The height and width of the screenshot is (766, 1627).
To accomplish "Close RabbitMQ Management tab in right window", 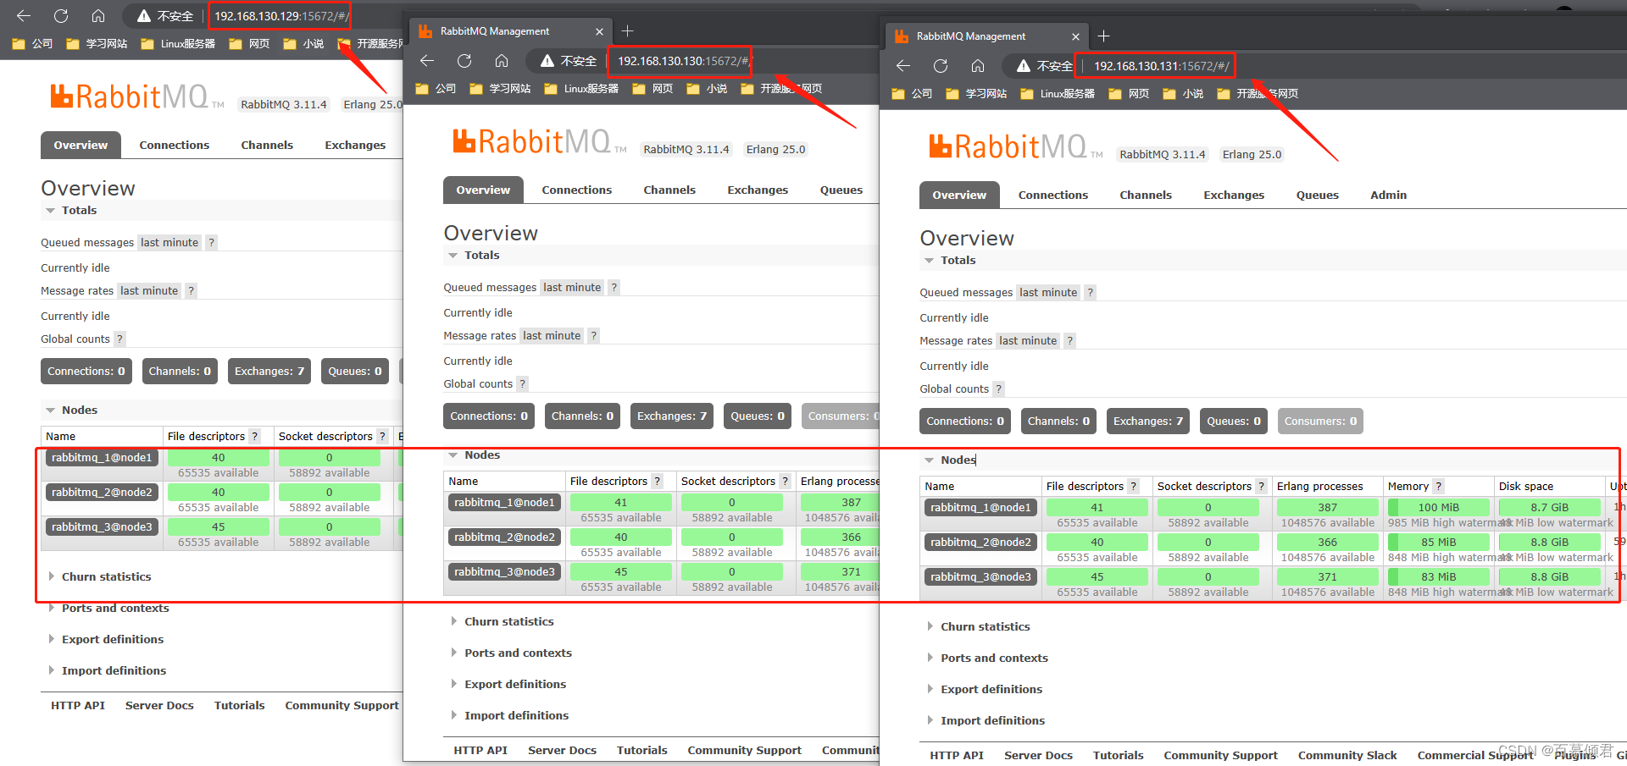I will click(1075, 36).
